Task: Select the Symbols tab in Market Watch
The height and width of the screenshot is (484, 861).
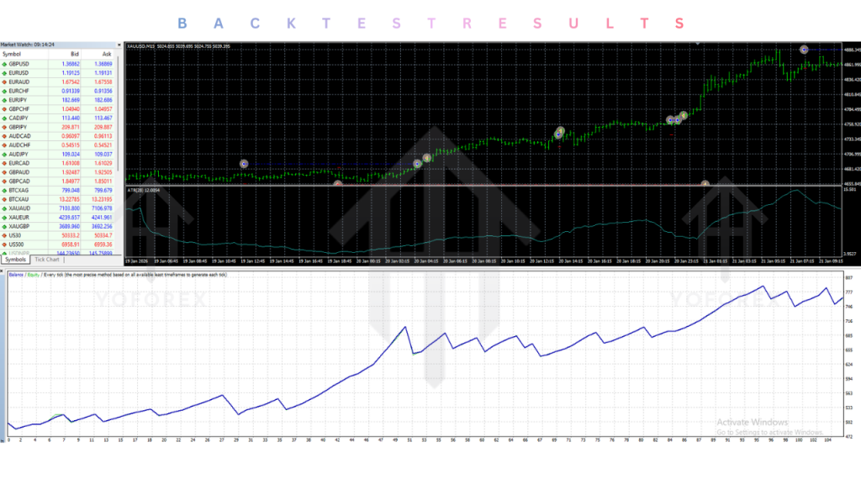Action: (x=16, y=260)
